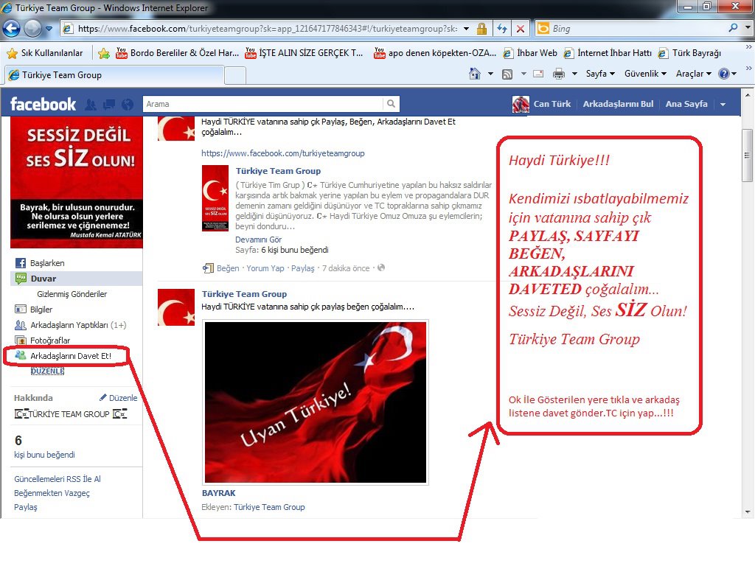Viewport: 755px width, 566px height.
Task: Open the search provider dropdown arrow
Action: tap(748, 28)
